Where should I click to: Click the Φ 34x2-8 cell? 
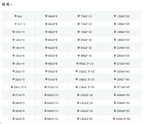(51, 16)
